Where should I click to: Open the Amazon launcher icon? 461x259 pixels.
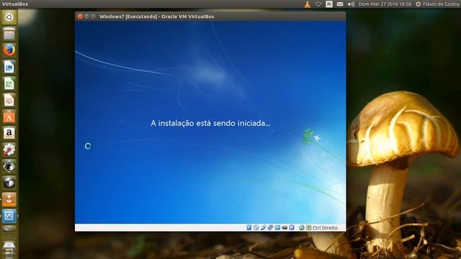(9, 133)
